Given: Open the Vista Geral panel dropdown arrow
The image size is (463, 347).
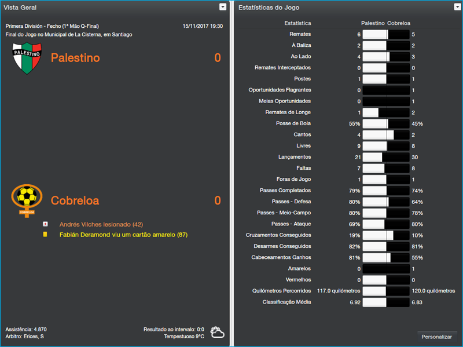Looking at the screenshot, I should [222, 7].
